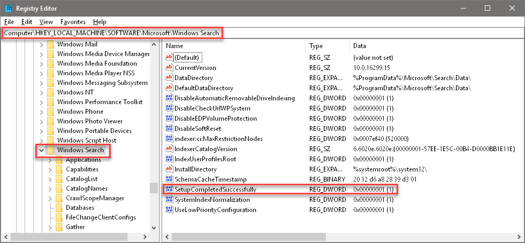
Task: Click the DataDirectory value icon
Action: (x=169, y=78)
